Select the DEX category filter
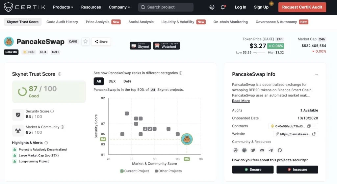 click(x=112, y=81)
